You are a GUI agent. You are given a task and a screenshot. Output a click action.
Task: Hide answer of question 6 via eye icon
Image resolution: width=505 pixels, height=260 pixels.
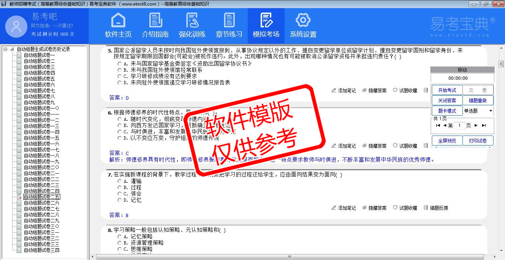tap(365, 146)
